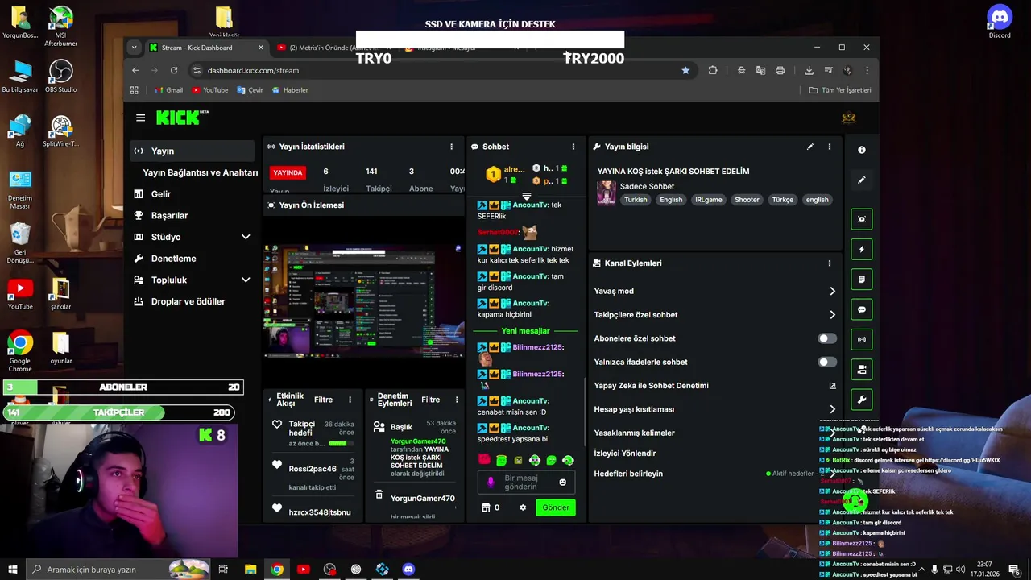Select Yayın in the sidebar

(x=193, y=151)
